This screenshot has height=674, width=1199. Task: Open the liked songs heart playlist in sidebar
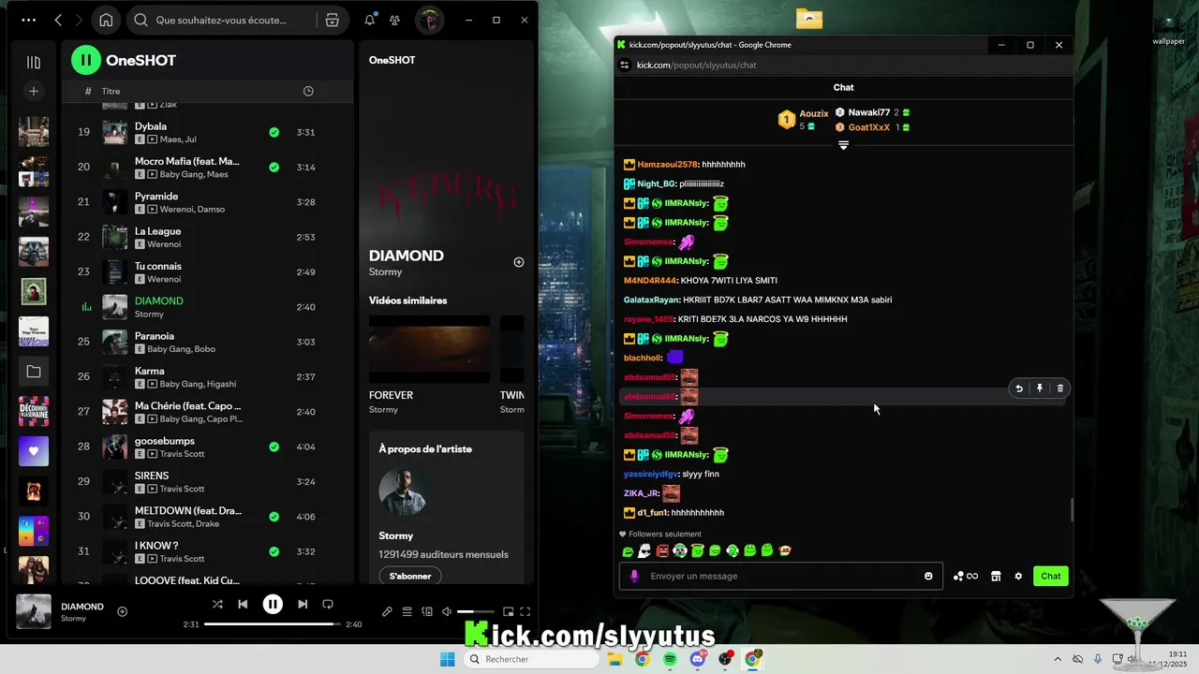pyautogui.click(x=34, y=451)
